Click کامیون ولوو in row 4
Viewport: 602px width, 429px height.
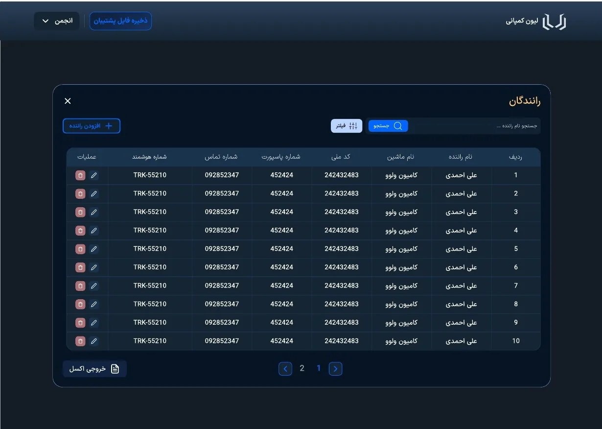click(x=402, y=230)
